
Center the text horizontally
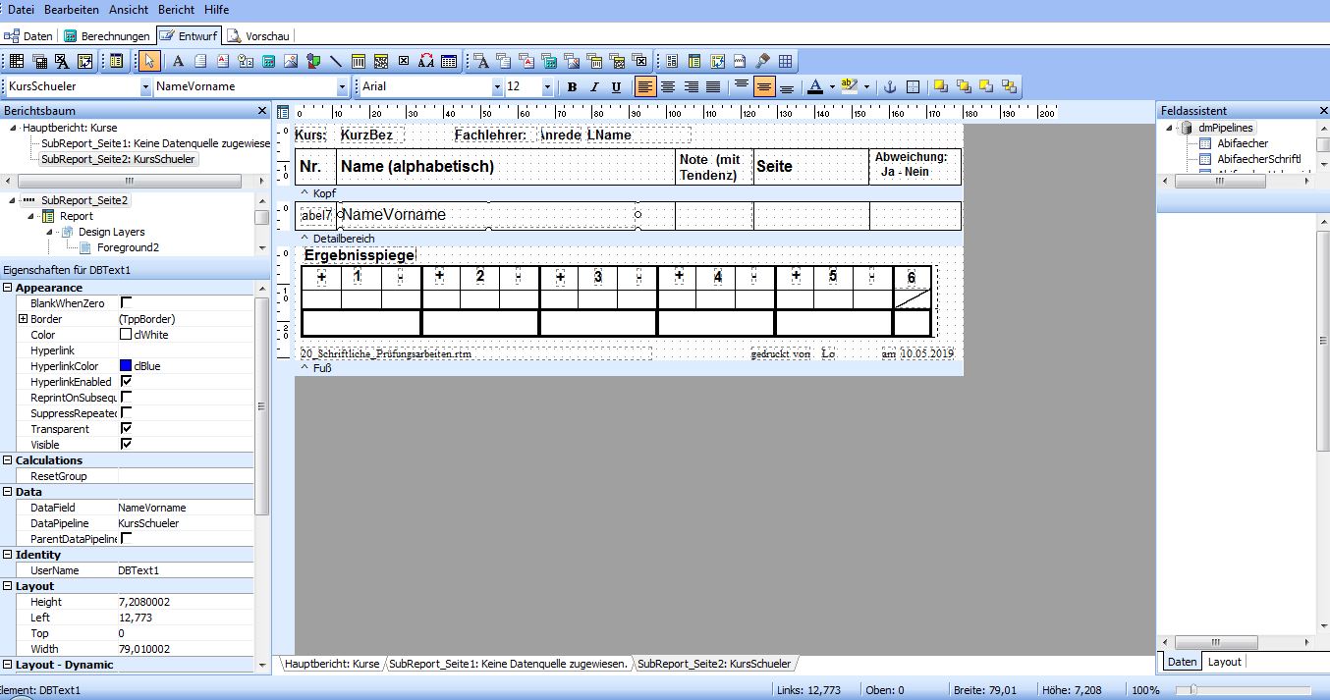tap(668, 87)
